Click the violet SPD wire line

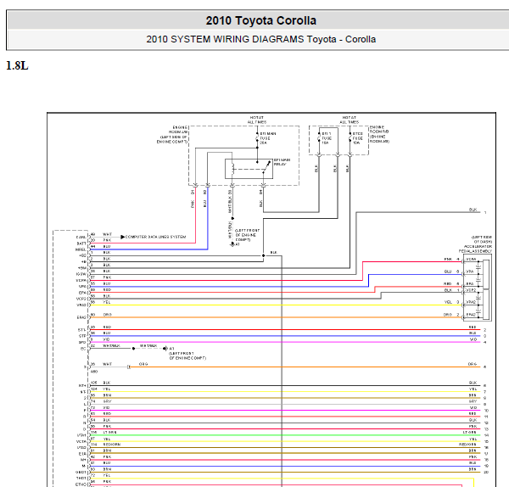285,342
